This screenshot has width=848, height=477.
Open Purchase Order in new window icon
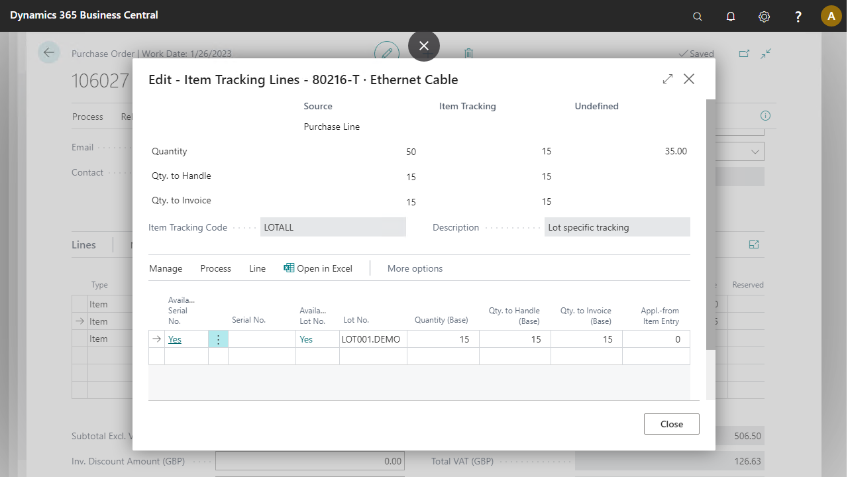pos(744,54)
